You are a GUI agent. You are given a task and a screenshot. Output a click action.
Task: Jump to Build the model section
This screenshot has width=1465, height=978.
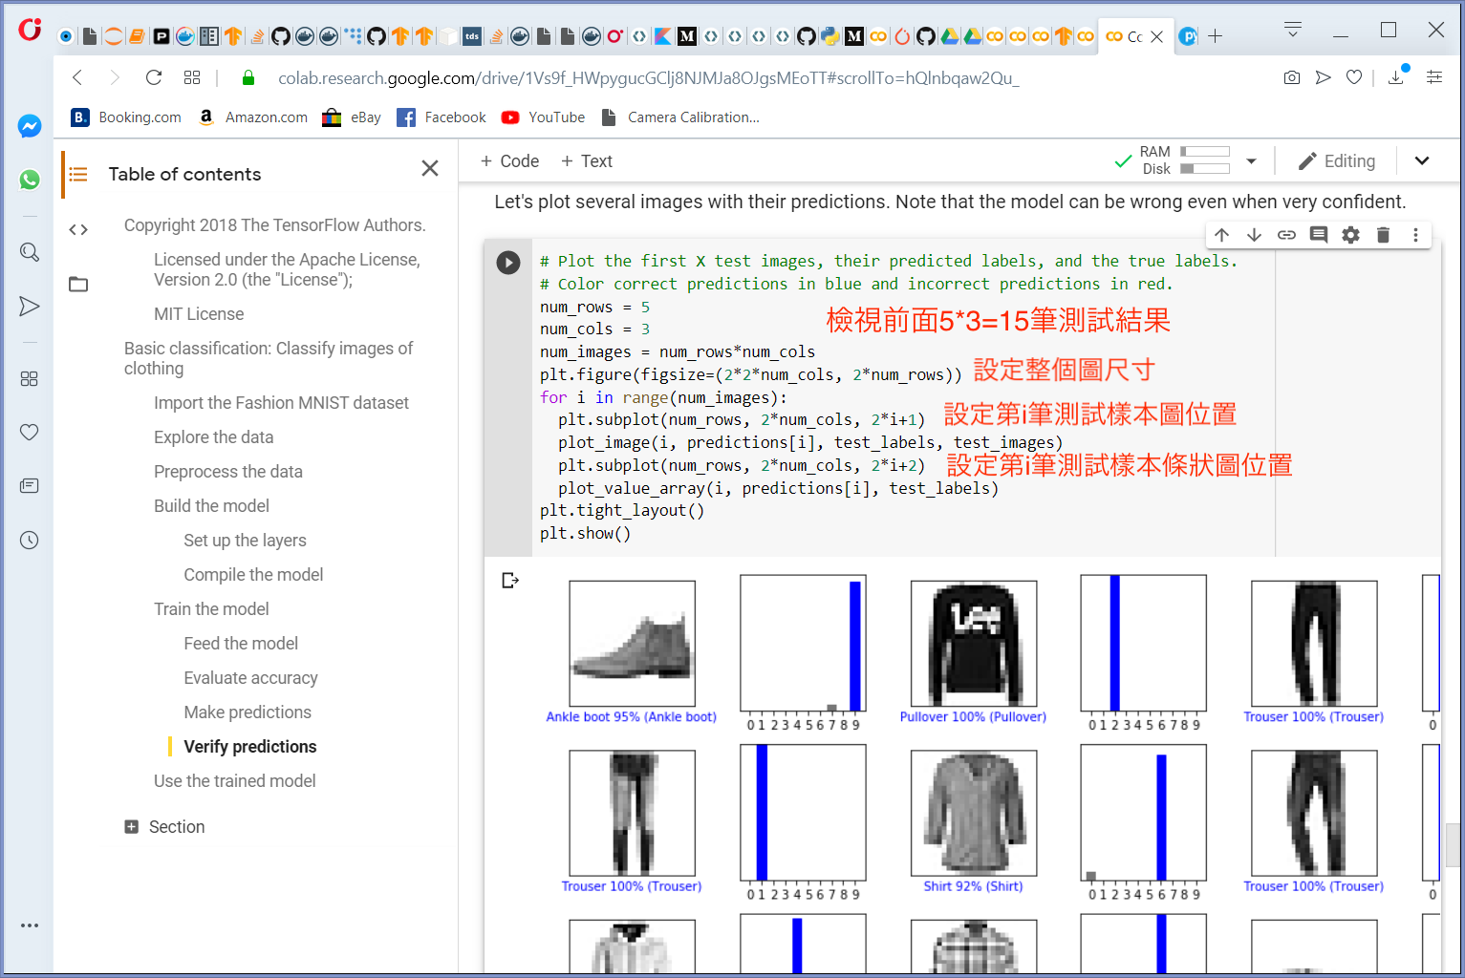(x=211, y=506)
